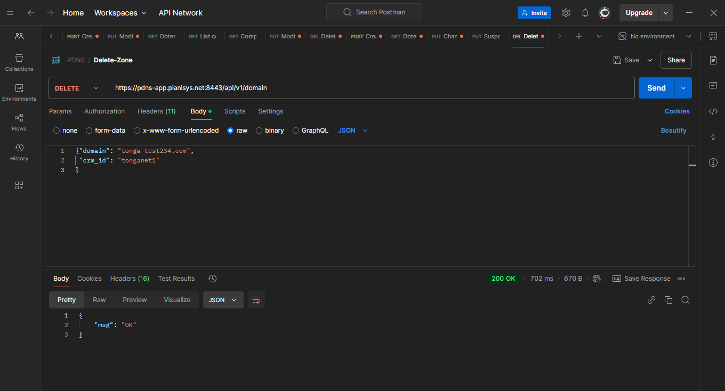
Task: Open response JSON format dropdown
Action: coord(223,300)
